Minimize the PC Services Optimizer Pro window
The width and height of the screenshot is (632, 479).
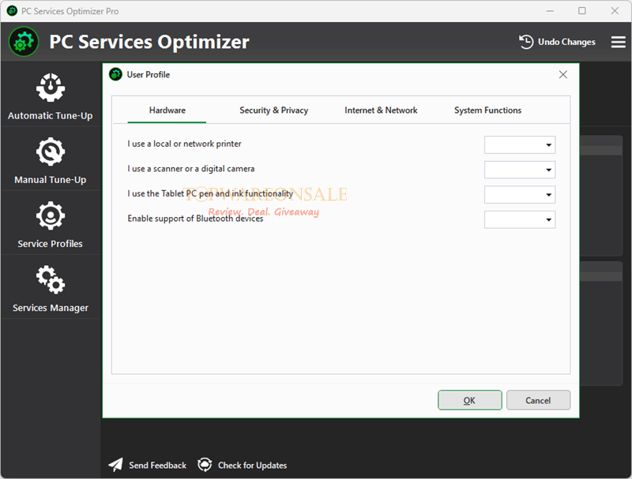coord(550,11)
